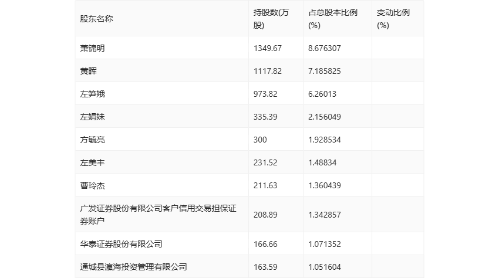Screen dimensions: 499x278
Task: Select the 广发证券股份有限公司客户信用交易担保证券账户 row name
Action: 158,215
